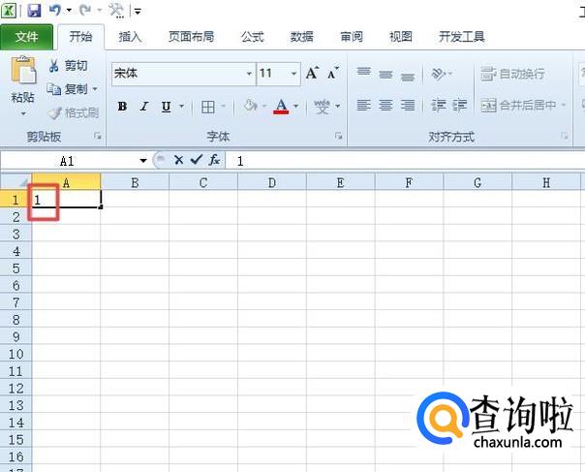The height and width of the screenshot is (472, 585).
Task: Open the green 文件 menu button
Action: (x=27, y=37)
